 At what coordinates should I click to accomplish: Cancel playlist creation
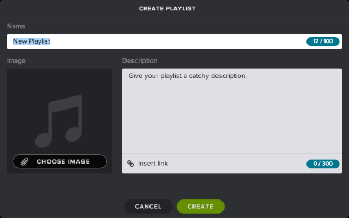tap(148, 207)
